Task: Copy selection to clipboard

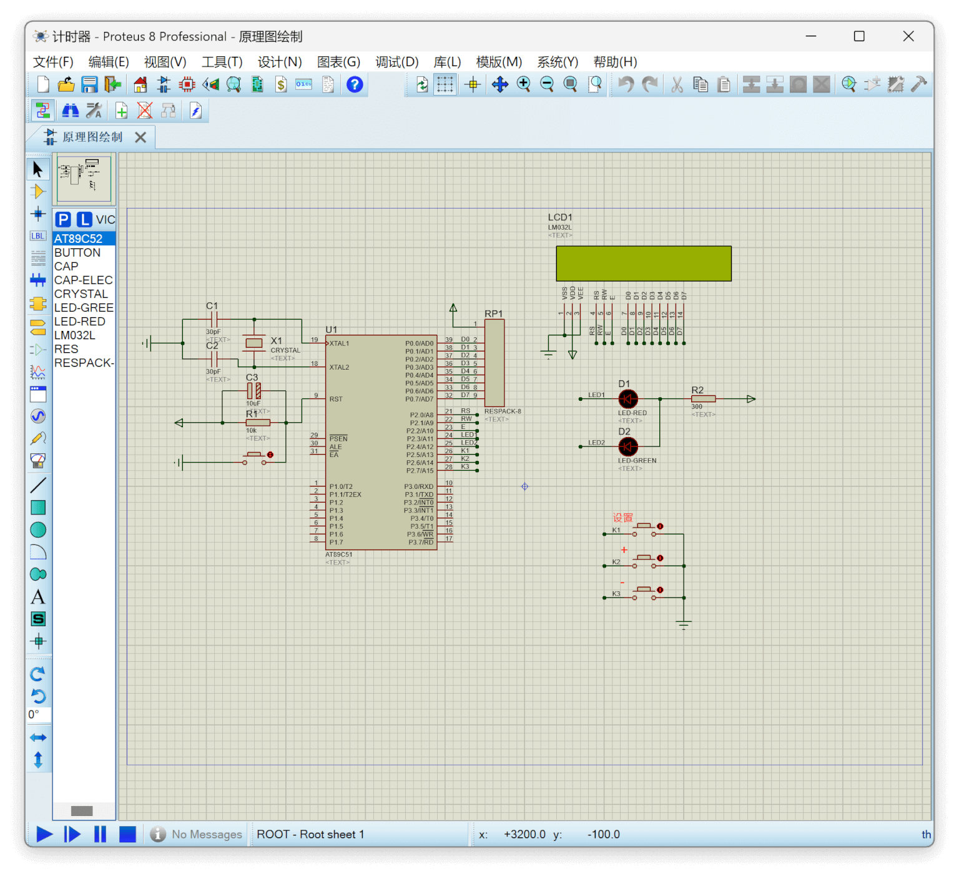Action: click(701, 84)
